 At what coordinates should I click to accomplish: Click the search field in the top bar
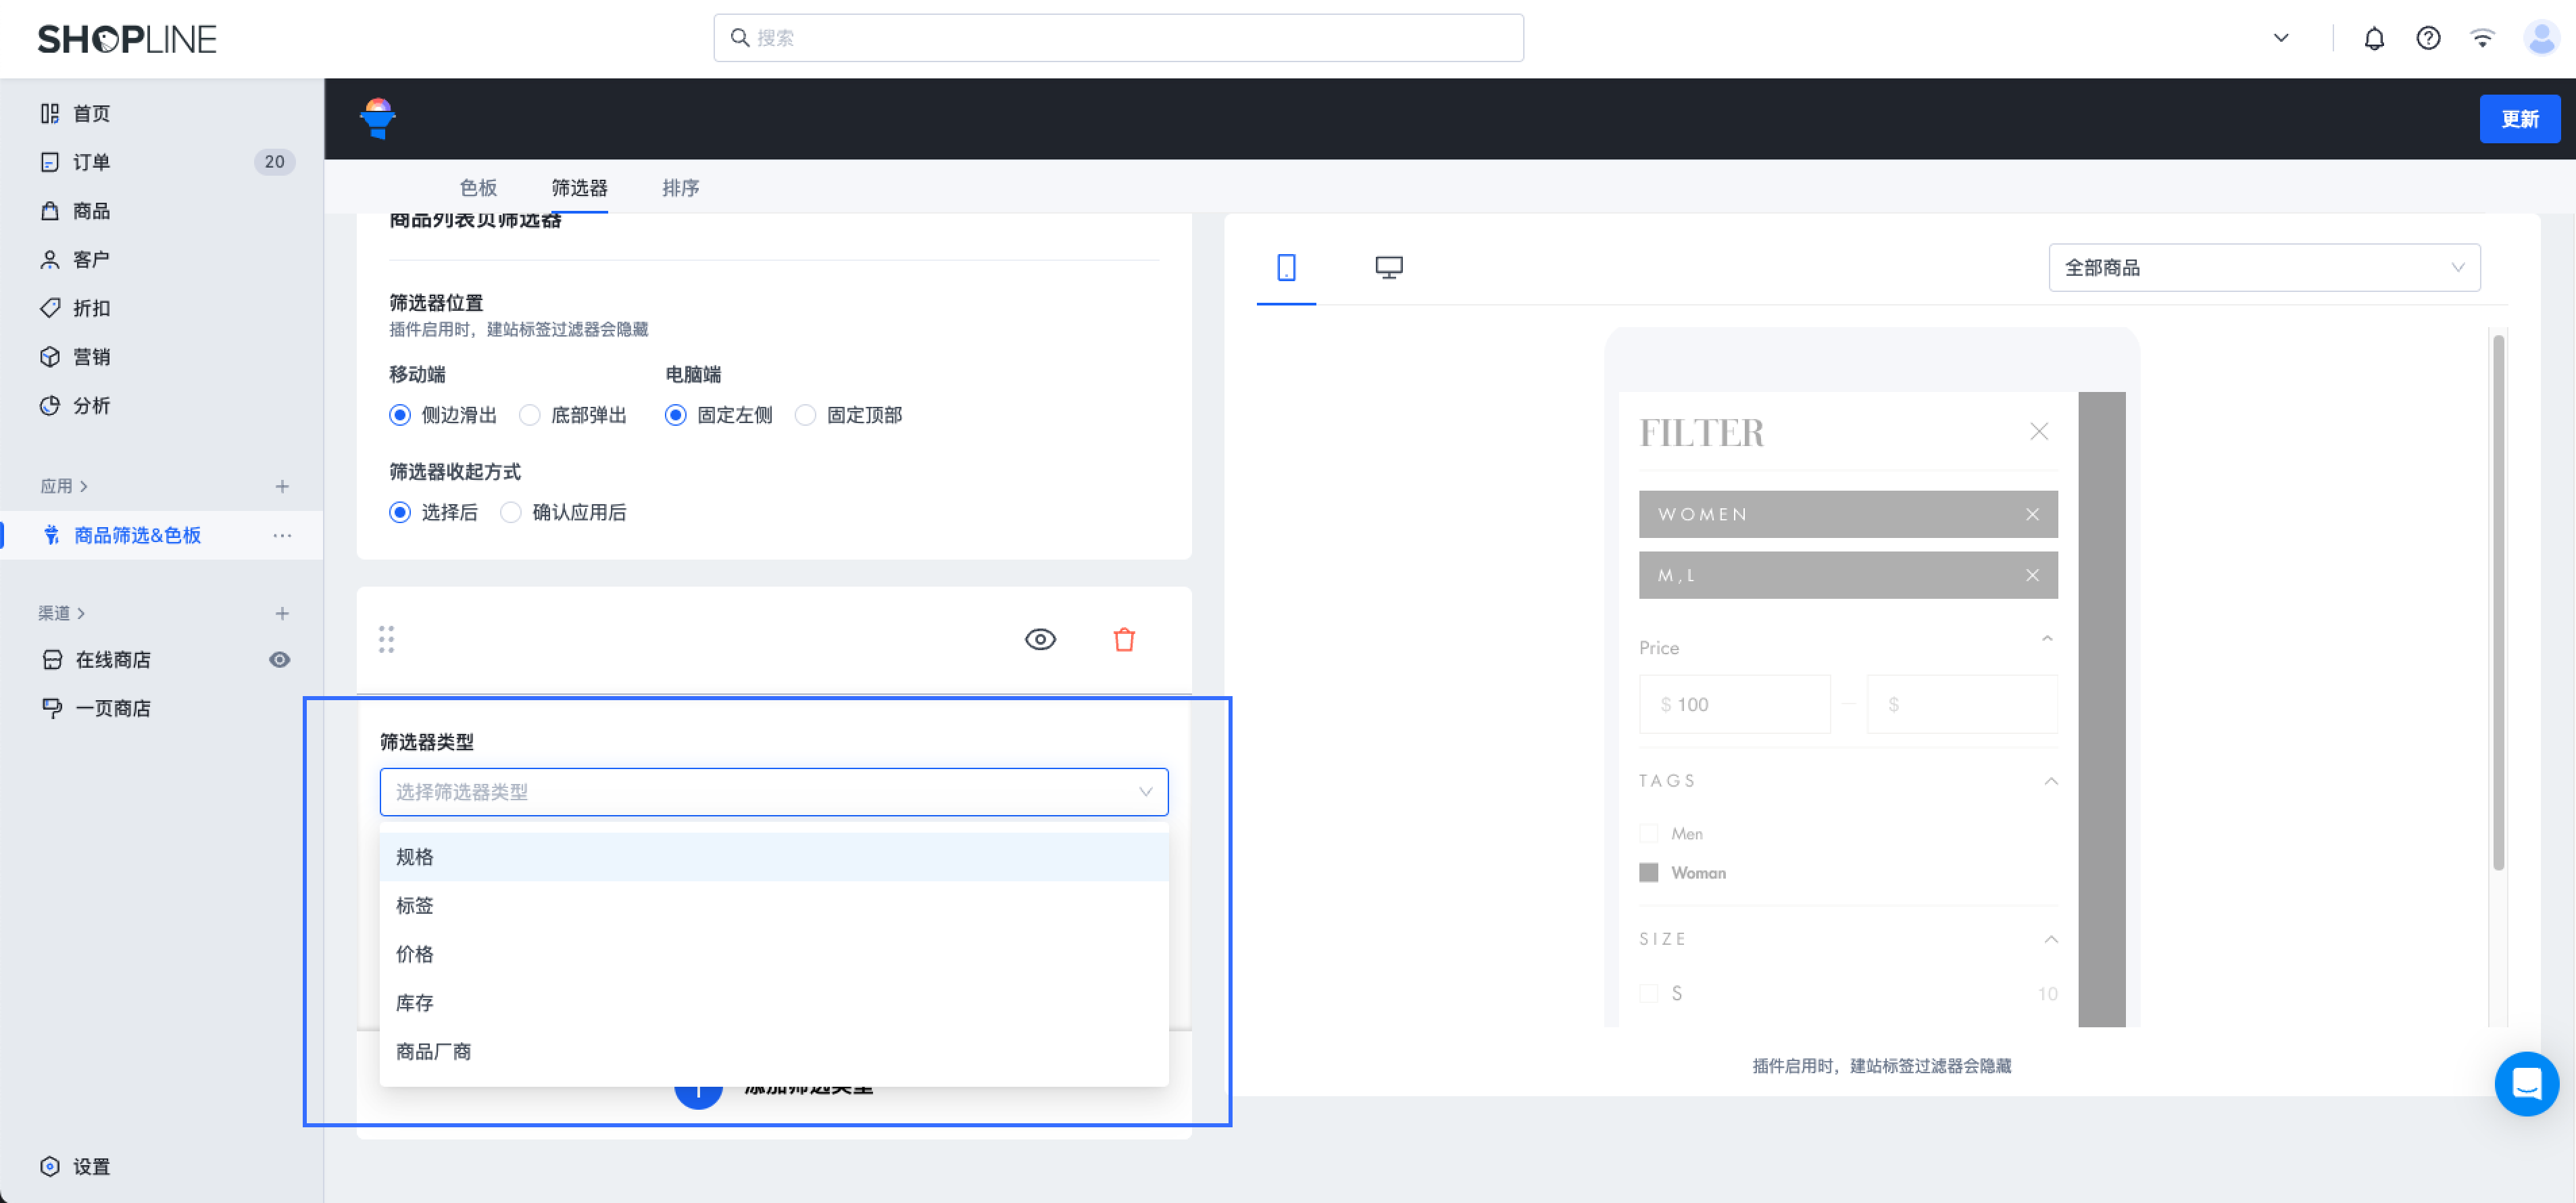coord(1118,37)
